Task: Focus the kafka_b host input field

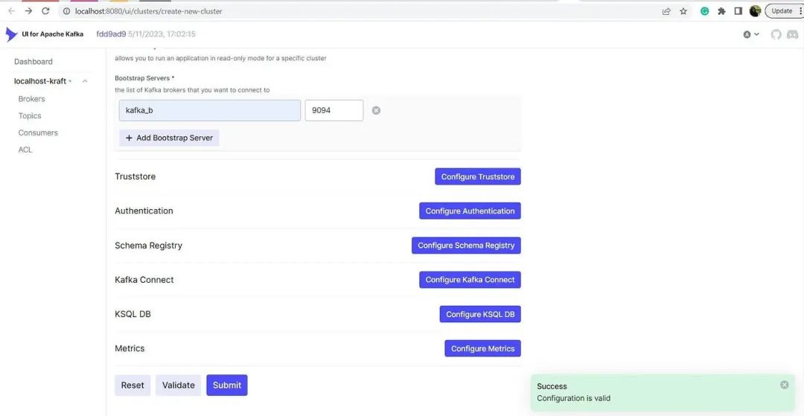Action: point(210,110)
